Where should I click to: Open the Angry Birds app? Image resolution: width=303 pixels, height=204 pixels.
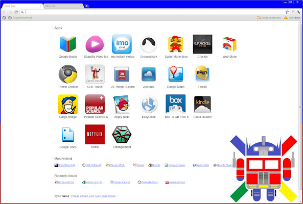122,105
